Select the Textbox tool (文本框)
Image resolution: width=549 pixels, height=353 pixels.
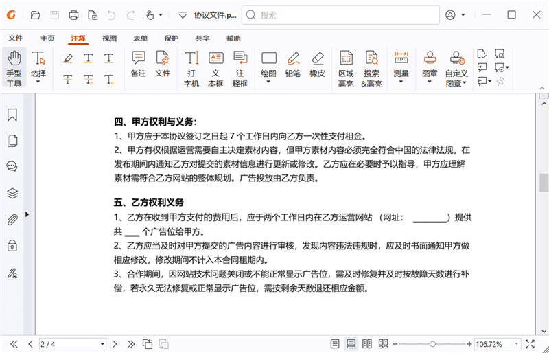(x=215, y=69)
